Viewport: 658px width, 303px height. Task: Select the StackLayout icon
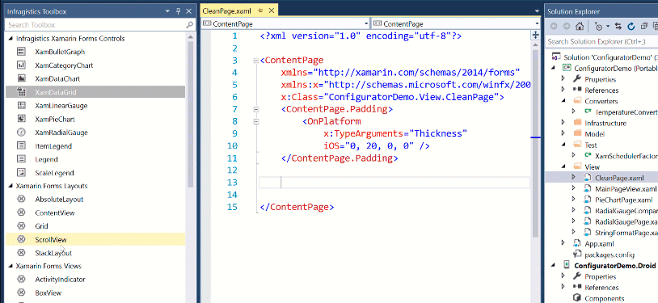click(21, 253)
